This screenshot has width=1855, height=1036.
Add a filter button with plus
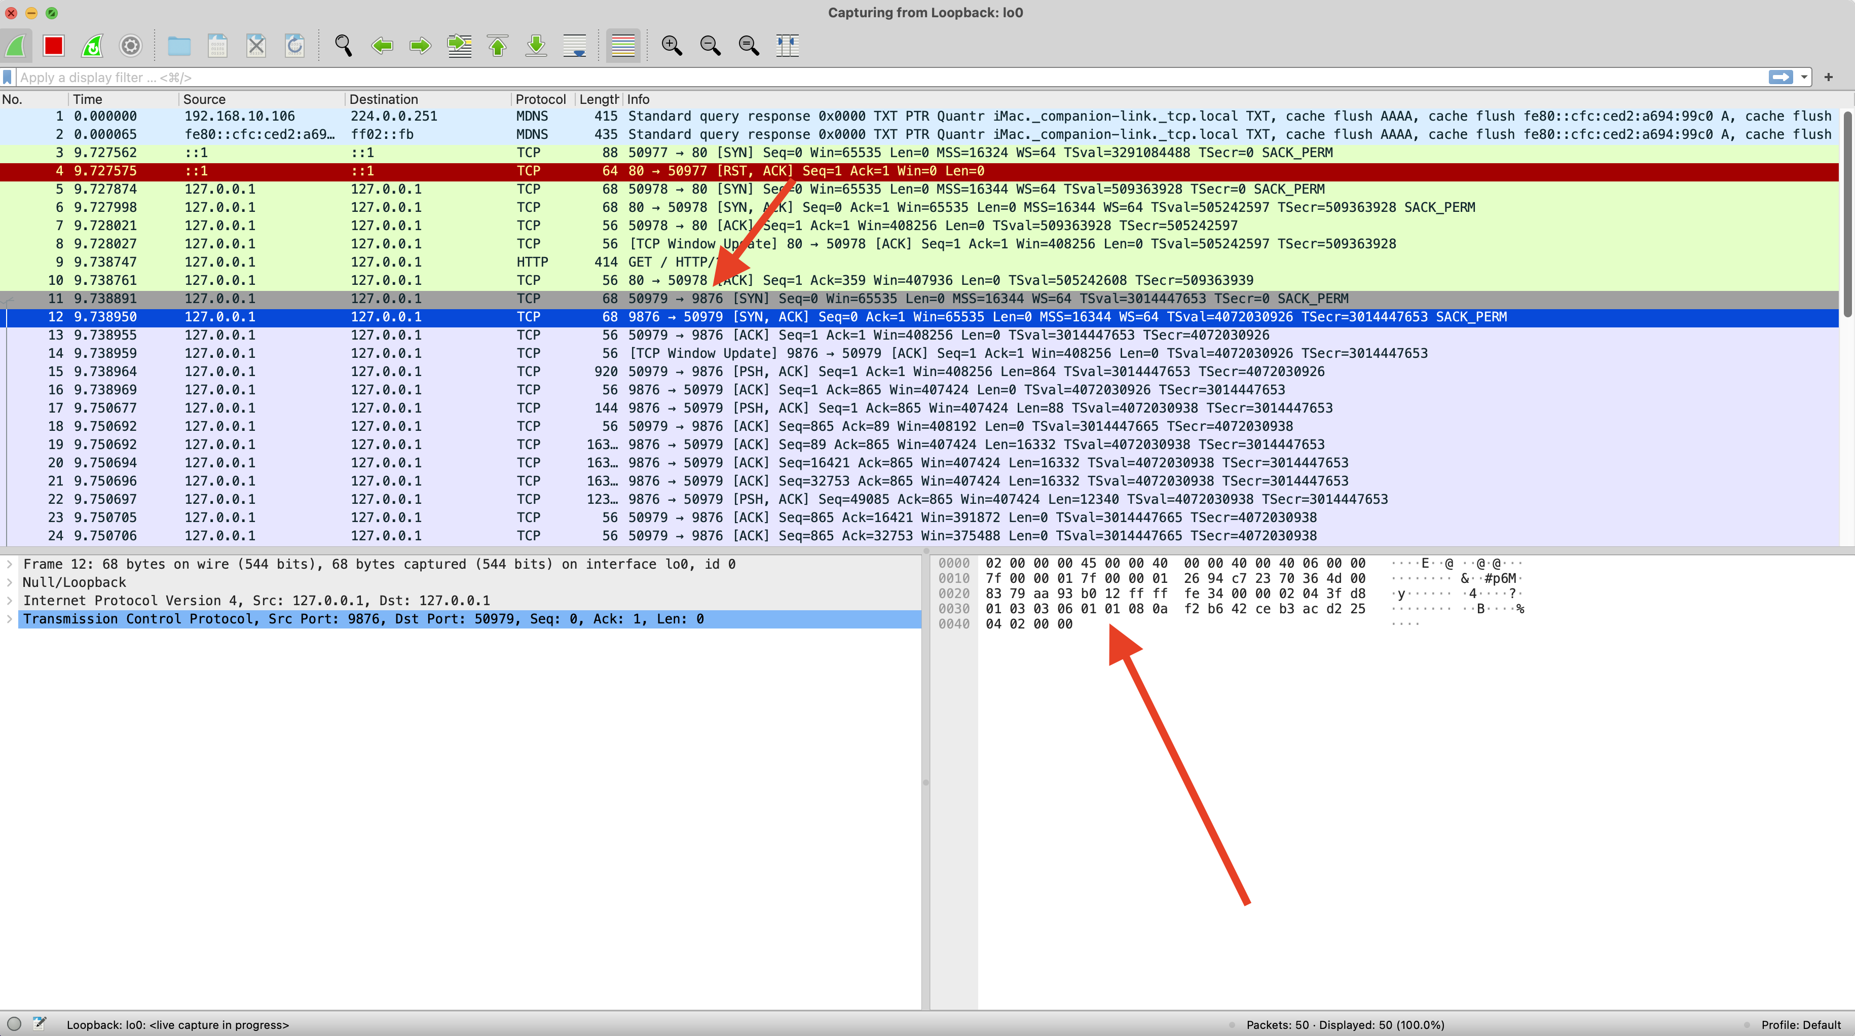[x=1828, y=77]
